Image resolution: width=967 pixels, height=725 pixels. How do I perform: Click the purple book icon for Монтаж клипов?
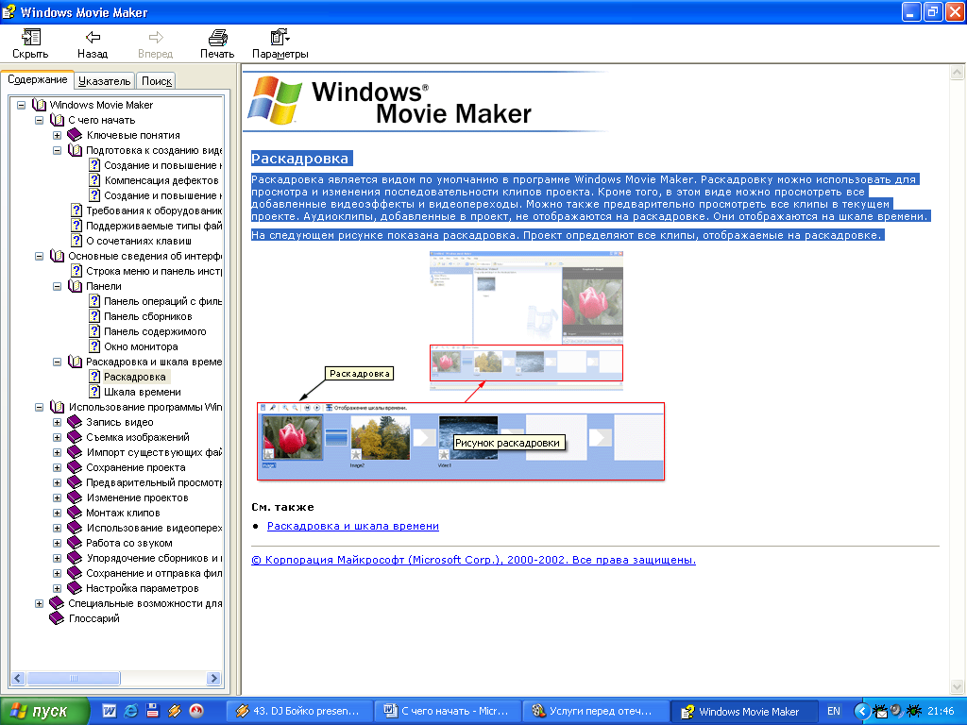click(x=75, y=513)
